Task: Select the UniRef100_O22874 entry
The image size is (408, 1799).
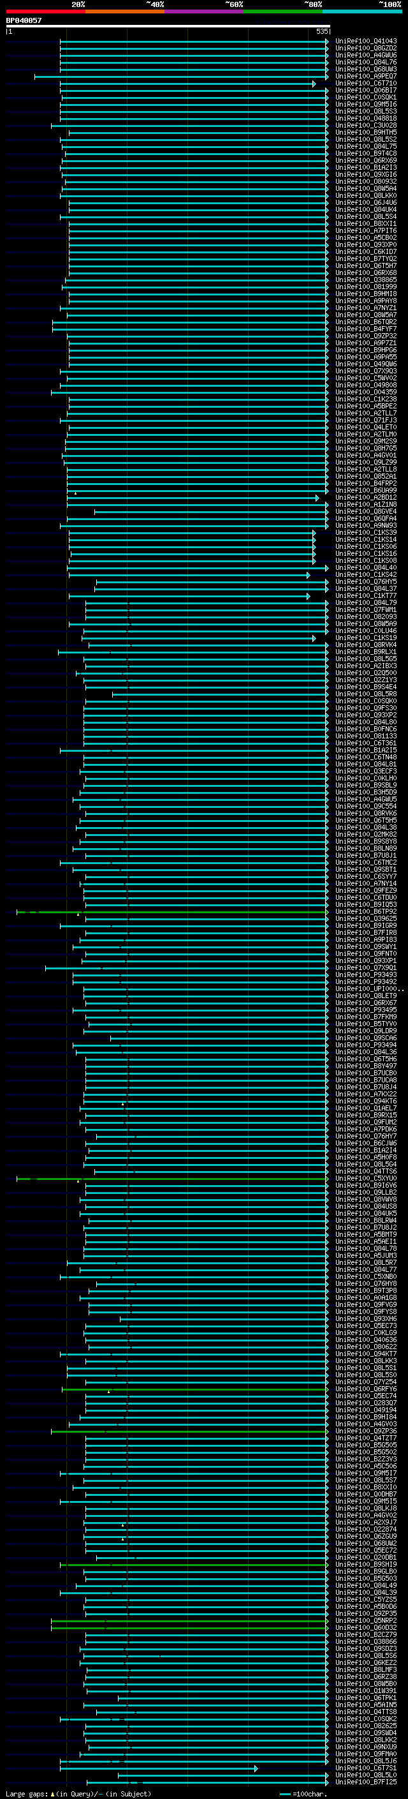Action: tap(366, 1528)
